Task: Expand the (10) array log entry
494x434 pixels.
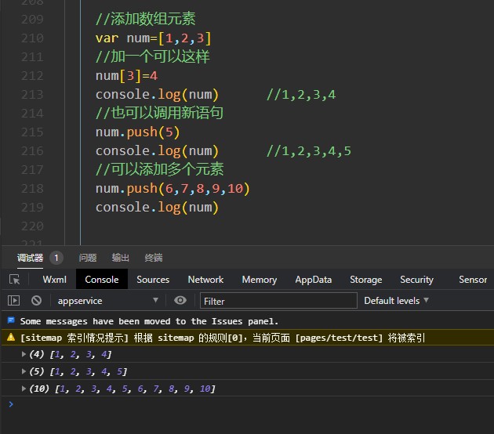Action: click(x=24, y=389)
